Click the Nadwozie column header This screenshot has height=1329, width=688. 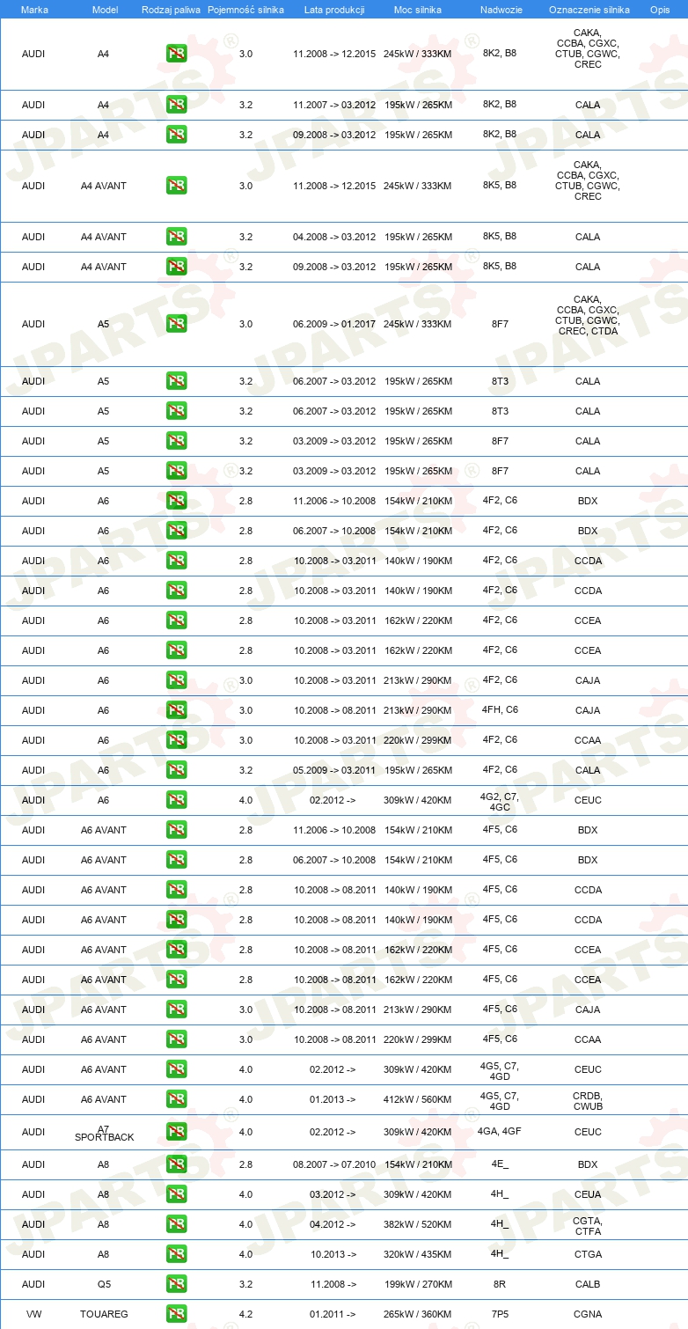500,10
